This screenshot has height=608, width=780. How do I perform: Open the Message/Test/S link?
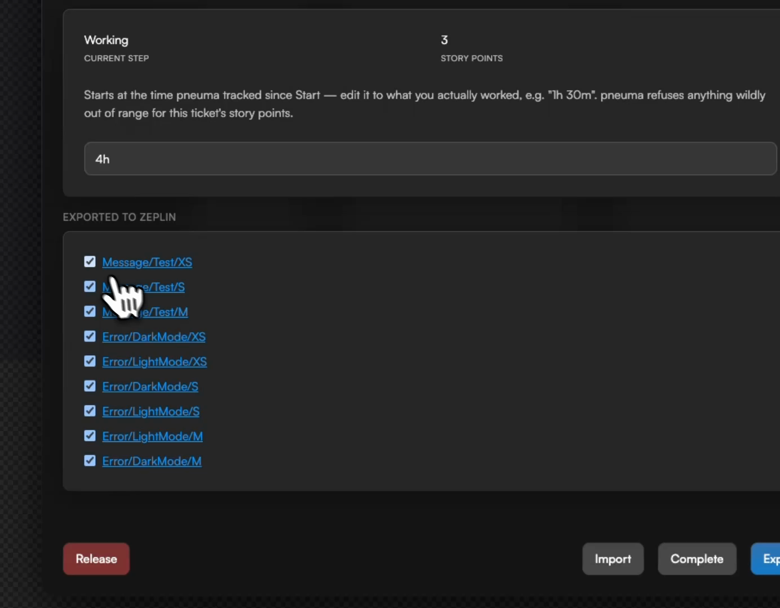(143, 287)
